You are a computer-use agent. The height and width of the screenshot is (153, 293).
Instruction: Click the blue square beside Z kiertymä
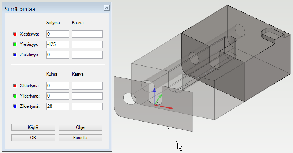click(x=15, y=106)
